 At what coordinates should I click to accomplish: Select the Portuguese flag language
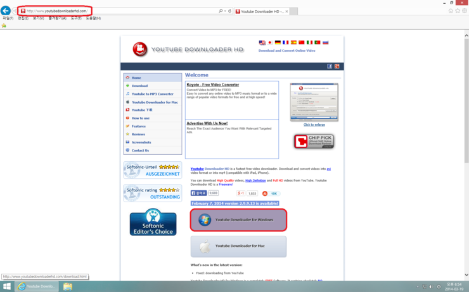click(x=318, y=42)
